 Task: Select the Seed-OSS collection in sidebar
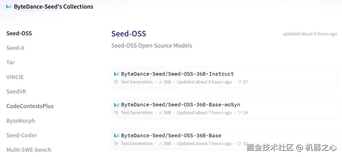19,33
